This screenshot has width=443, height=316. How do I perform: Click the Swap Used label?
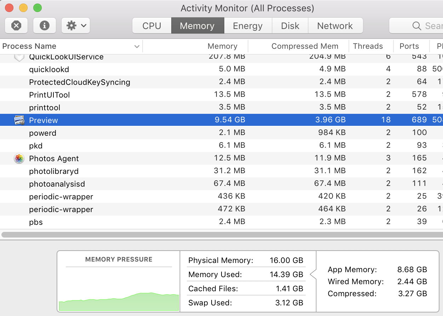(x=210, y=303)
